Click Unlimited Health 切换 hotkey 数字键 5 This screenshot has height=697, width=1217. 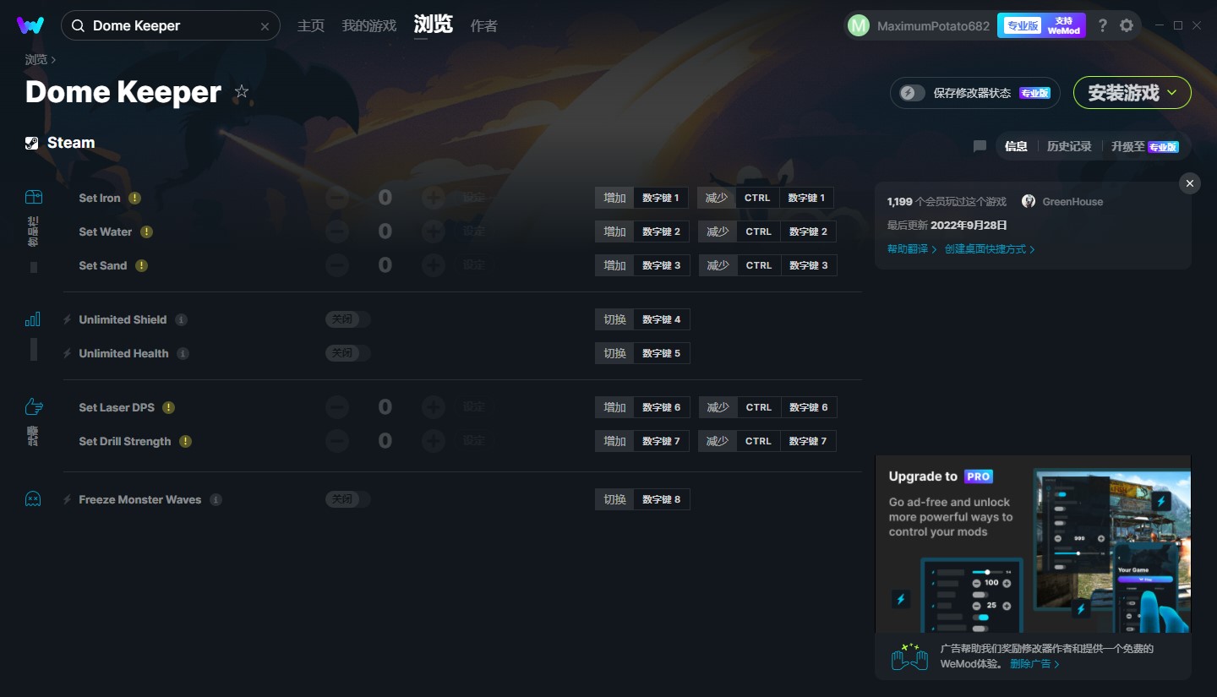click(x=642, y=353)
